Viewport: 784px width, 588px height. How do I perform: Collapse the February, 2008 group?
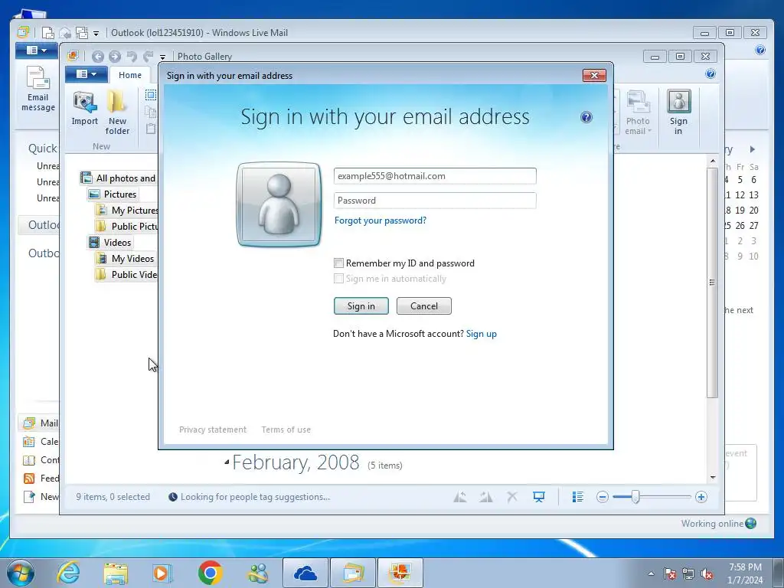(x=227, y=462)
